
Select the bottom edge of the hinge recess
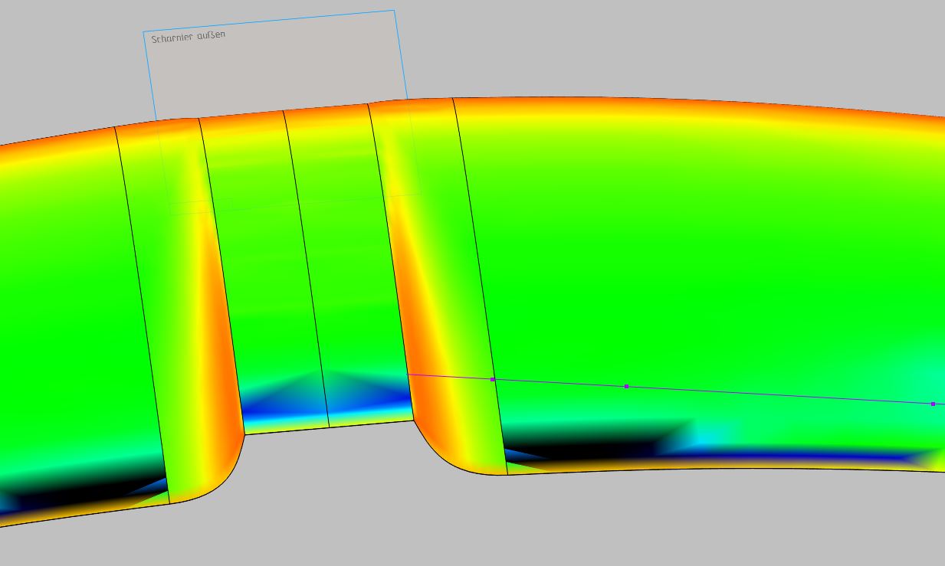click(x=329, y=427)
